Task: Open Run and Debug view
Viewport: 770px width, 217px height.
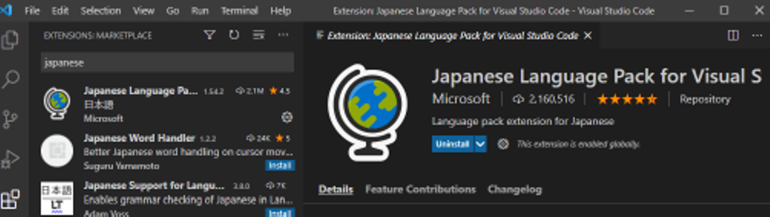Action: point(10,159)
